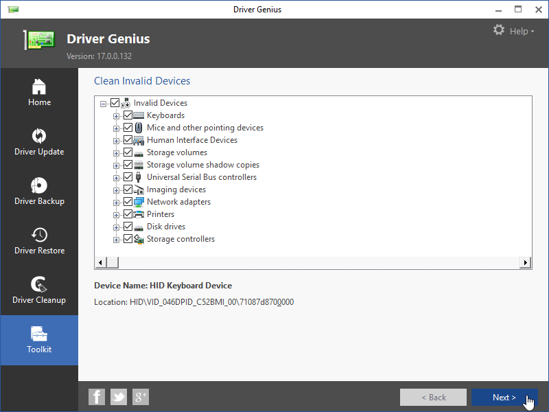Expand the Printers node

click(x=116, y=215)
